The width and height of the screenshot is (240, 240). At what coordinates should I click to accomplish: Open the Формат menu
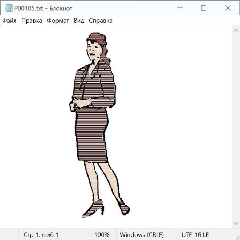pos(58,21)
